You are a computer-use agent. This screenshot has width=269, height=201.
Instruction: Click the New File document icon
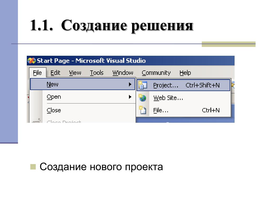142,110
